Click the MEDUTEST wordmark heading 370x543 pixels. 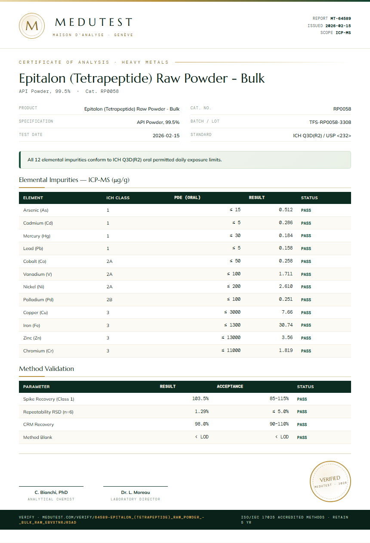click(x=94, y=22)
